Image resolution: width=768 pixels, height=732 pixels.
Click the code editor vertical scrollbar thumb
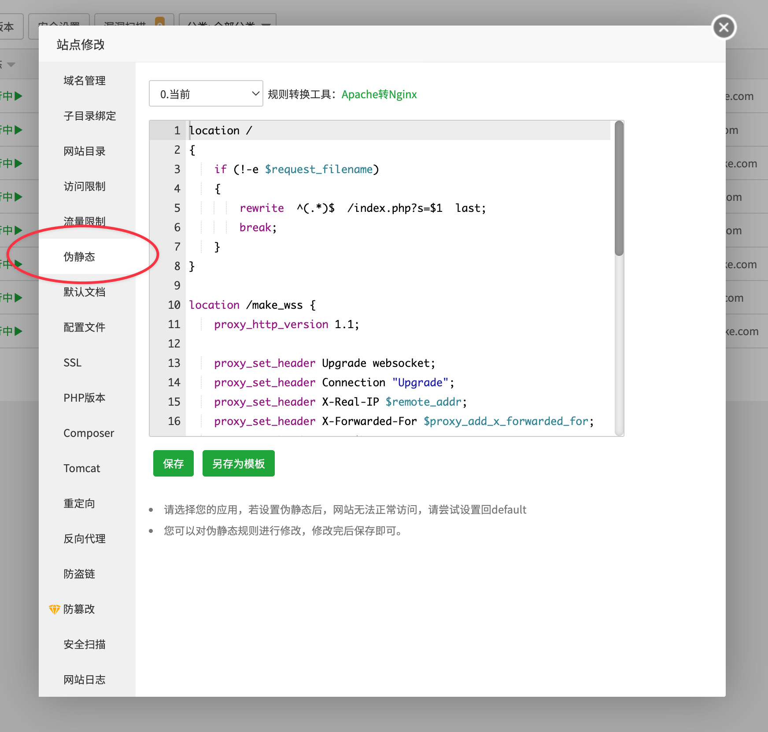coord(619,189)
